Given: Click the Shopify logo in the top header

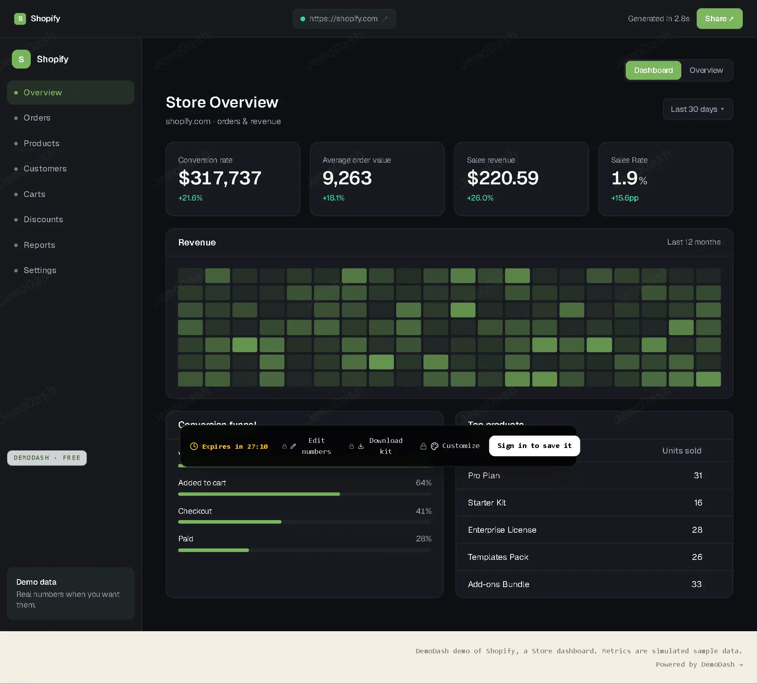Looking at the screenshot, I should (x=20, y=19).
